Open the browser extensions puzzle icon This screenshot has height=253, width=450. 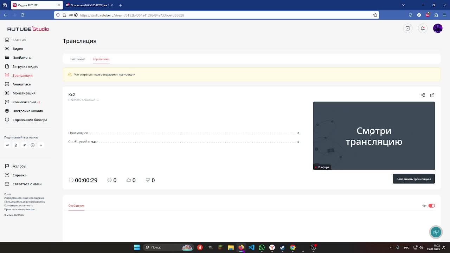tap(436, 15)
